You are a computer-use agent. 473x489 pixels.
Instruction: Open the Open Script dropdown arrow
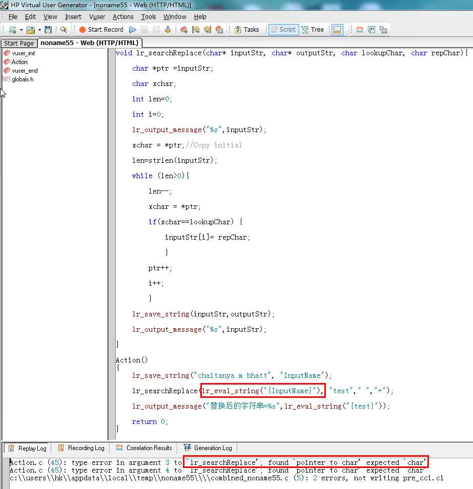click(x=39, y=30)
